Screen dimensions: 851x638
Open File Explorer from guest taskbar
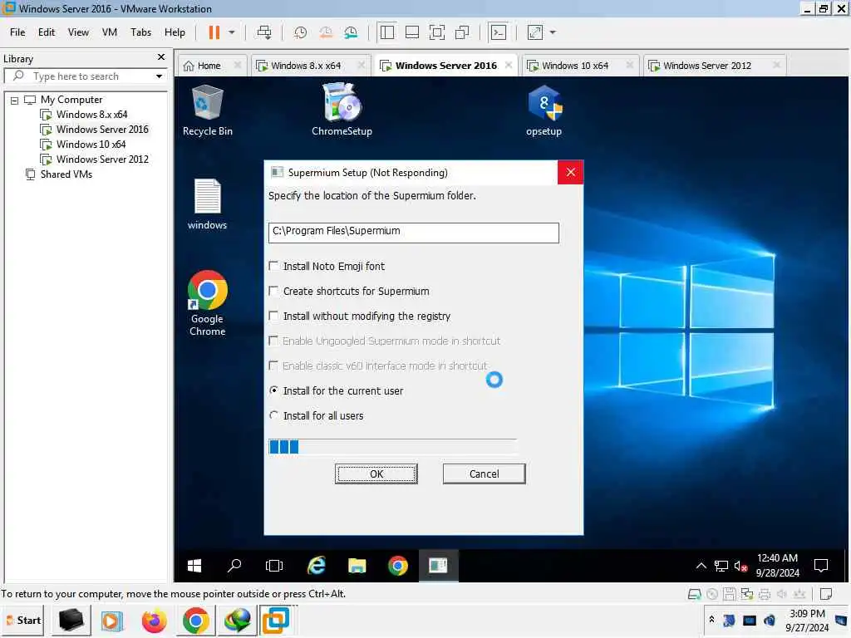point(357,566)
